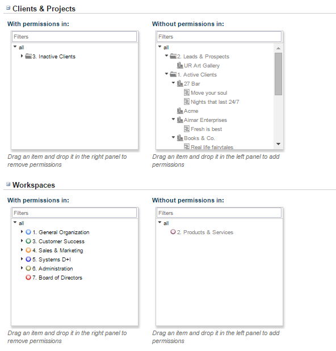Collapse the 27 Bar client node
The height and width of the screenshot is (351, 336).
173,83
